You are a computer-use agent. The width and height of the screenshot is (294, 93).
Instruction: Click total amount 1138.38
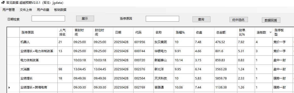pos(226,87)
